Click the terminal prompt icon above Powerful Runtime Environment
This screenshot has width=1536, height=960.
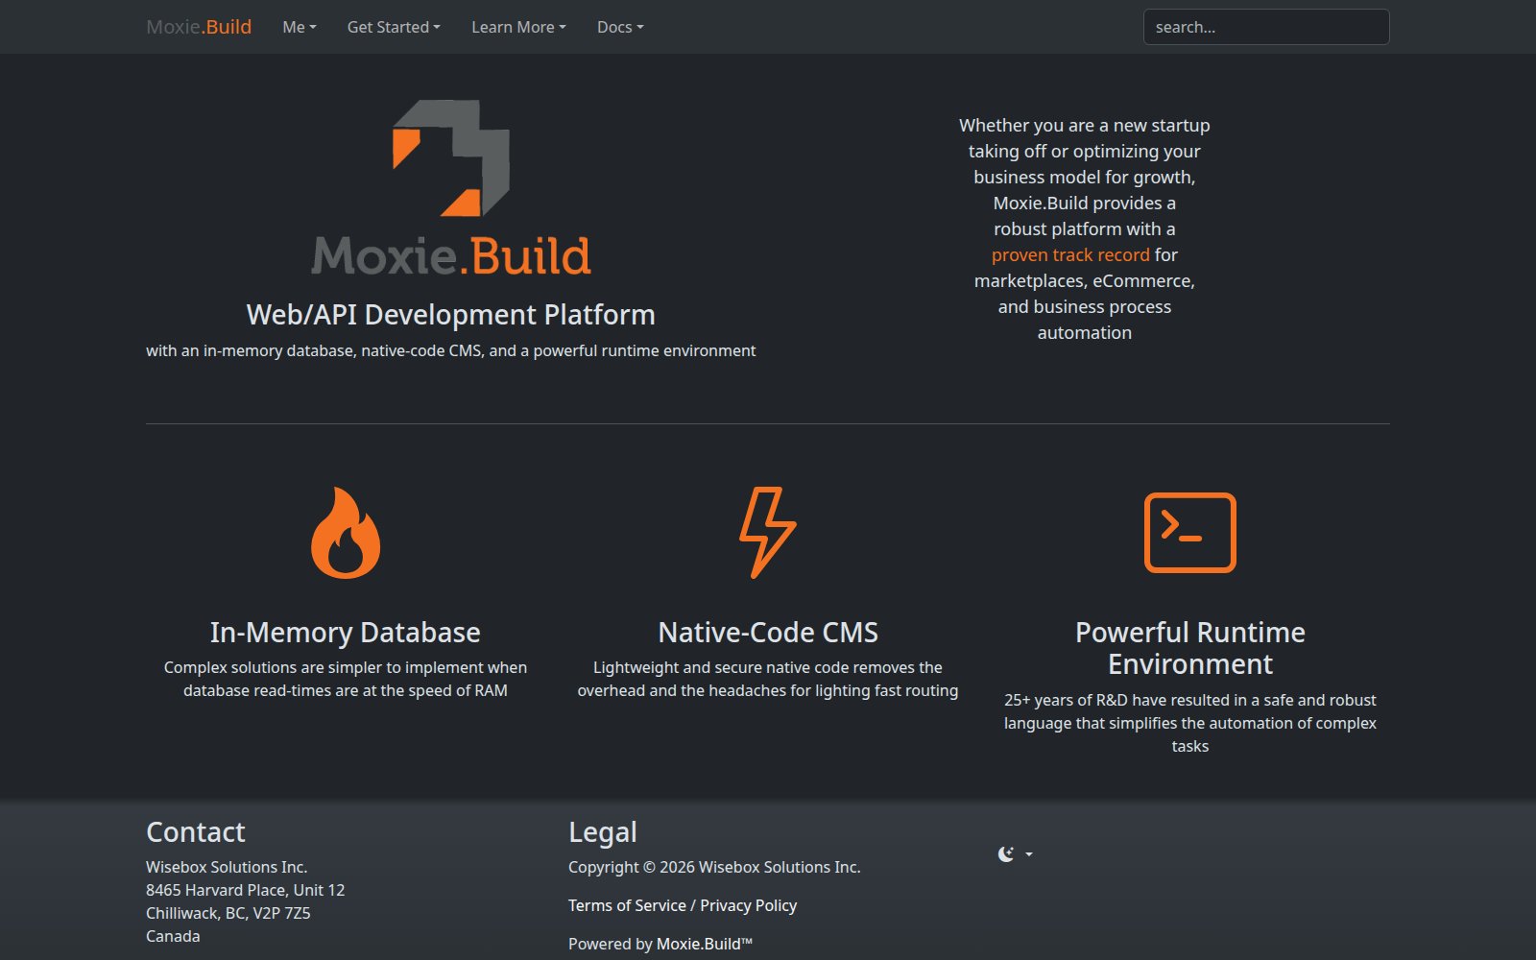[x=1190, y=533]
